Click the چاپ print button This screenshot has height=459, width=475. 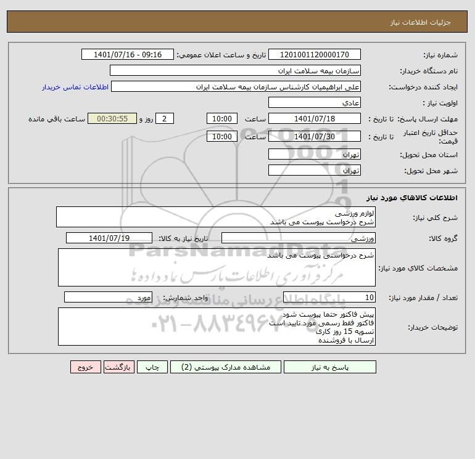click(152, 367)
